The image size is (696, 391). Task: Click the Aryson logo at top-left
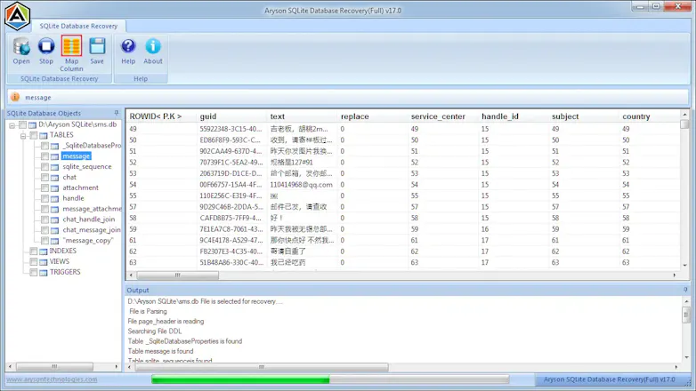point(17,16)
